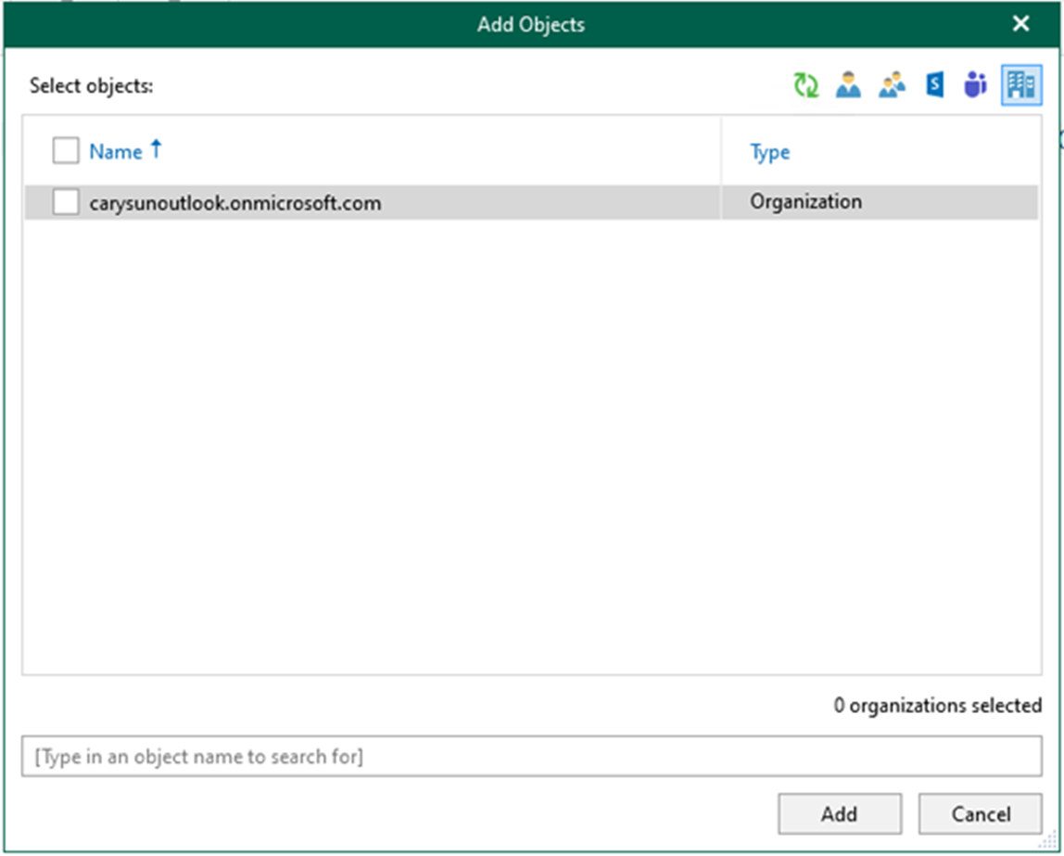
Task: Close the Add Objects dialog
Action: 1020,24
